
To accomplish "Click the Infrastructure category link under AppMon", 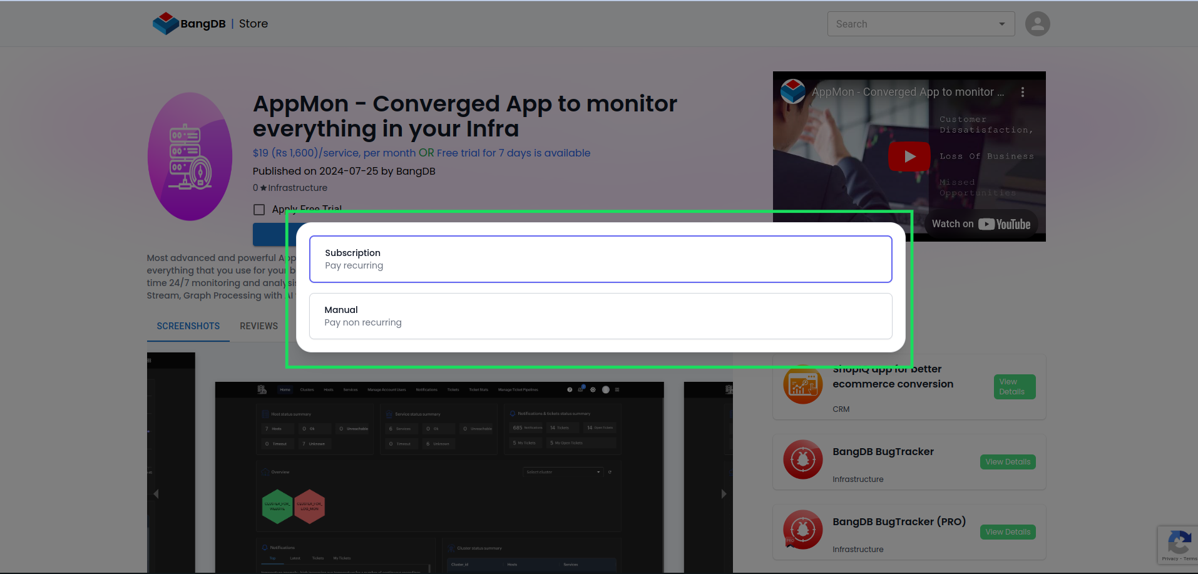I will pyautogui.click(x=298, y=188).
